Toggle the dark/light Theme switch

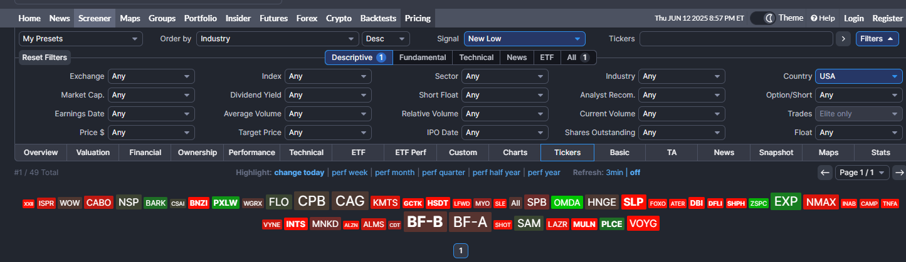tap(762, 18)
